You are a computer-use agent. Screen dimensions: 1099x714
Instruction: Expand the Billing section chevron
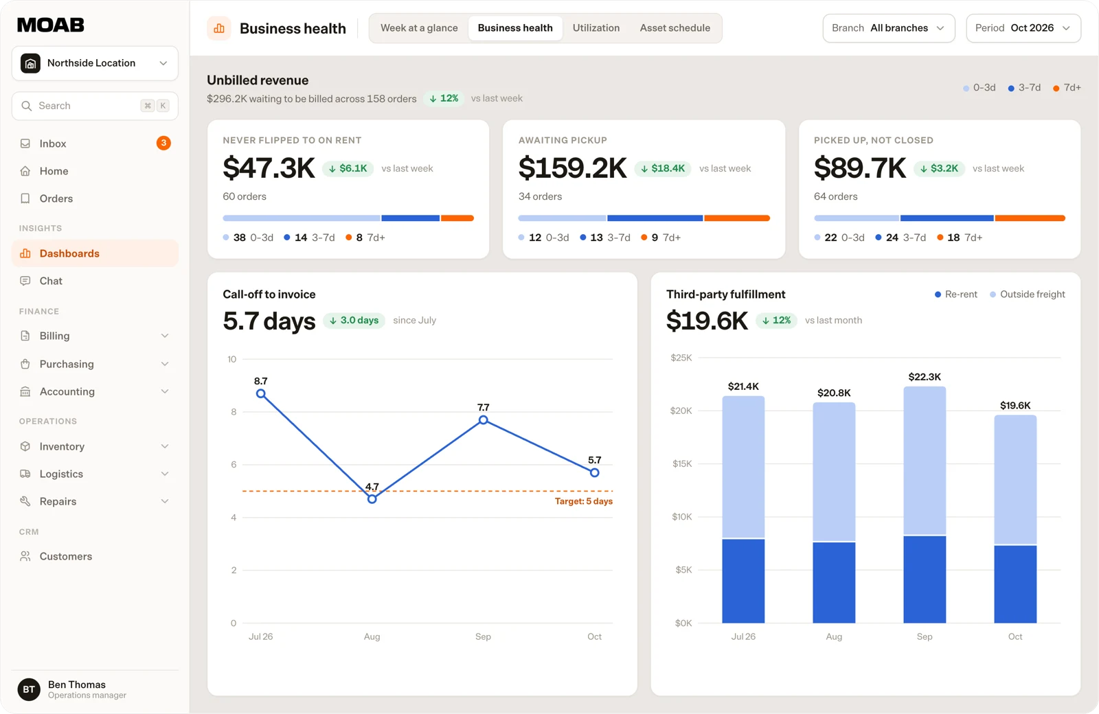pos(165,336)
